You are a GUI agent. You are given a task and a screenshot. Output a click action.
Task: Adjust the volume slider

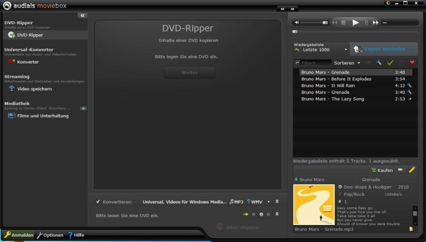pos(314,22)
